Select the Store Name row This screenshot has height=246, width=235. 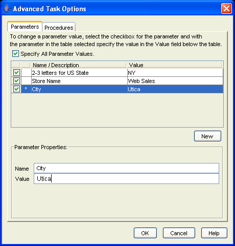point(117,81)
